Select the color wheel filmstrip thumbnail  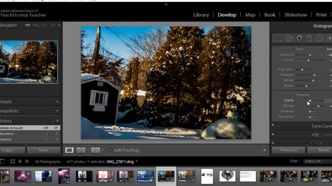pyautogui.click(x=207, y=176)
